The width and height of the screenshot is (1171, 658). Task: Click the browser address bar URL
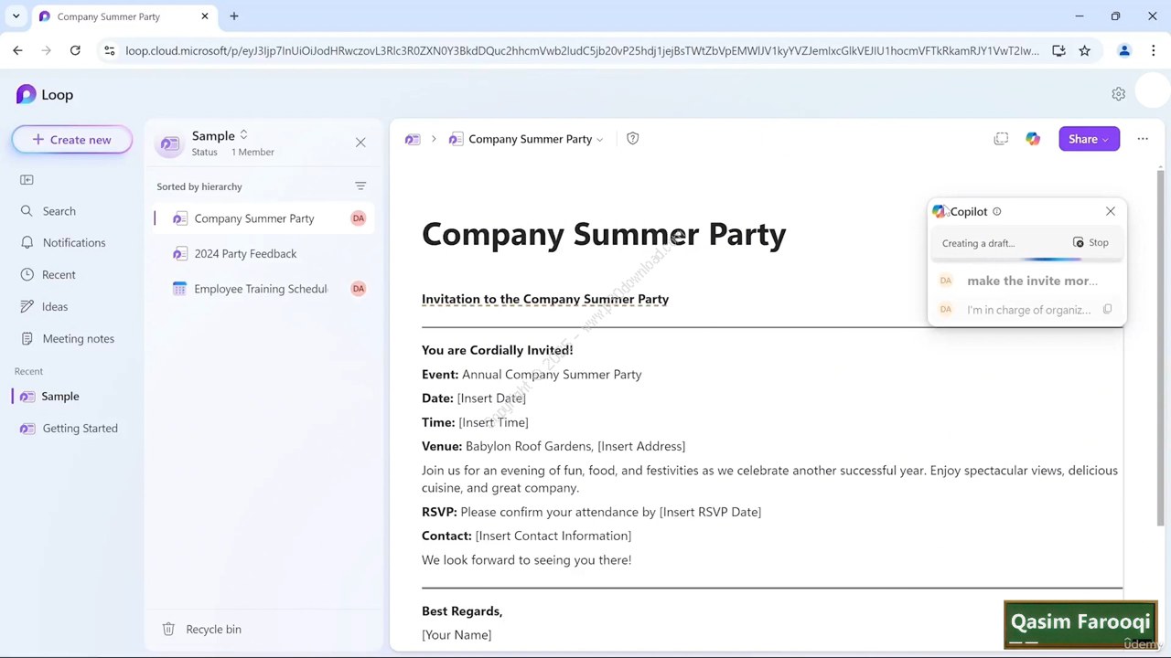[x=582, y=50]
